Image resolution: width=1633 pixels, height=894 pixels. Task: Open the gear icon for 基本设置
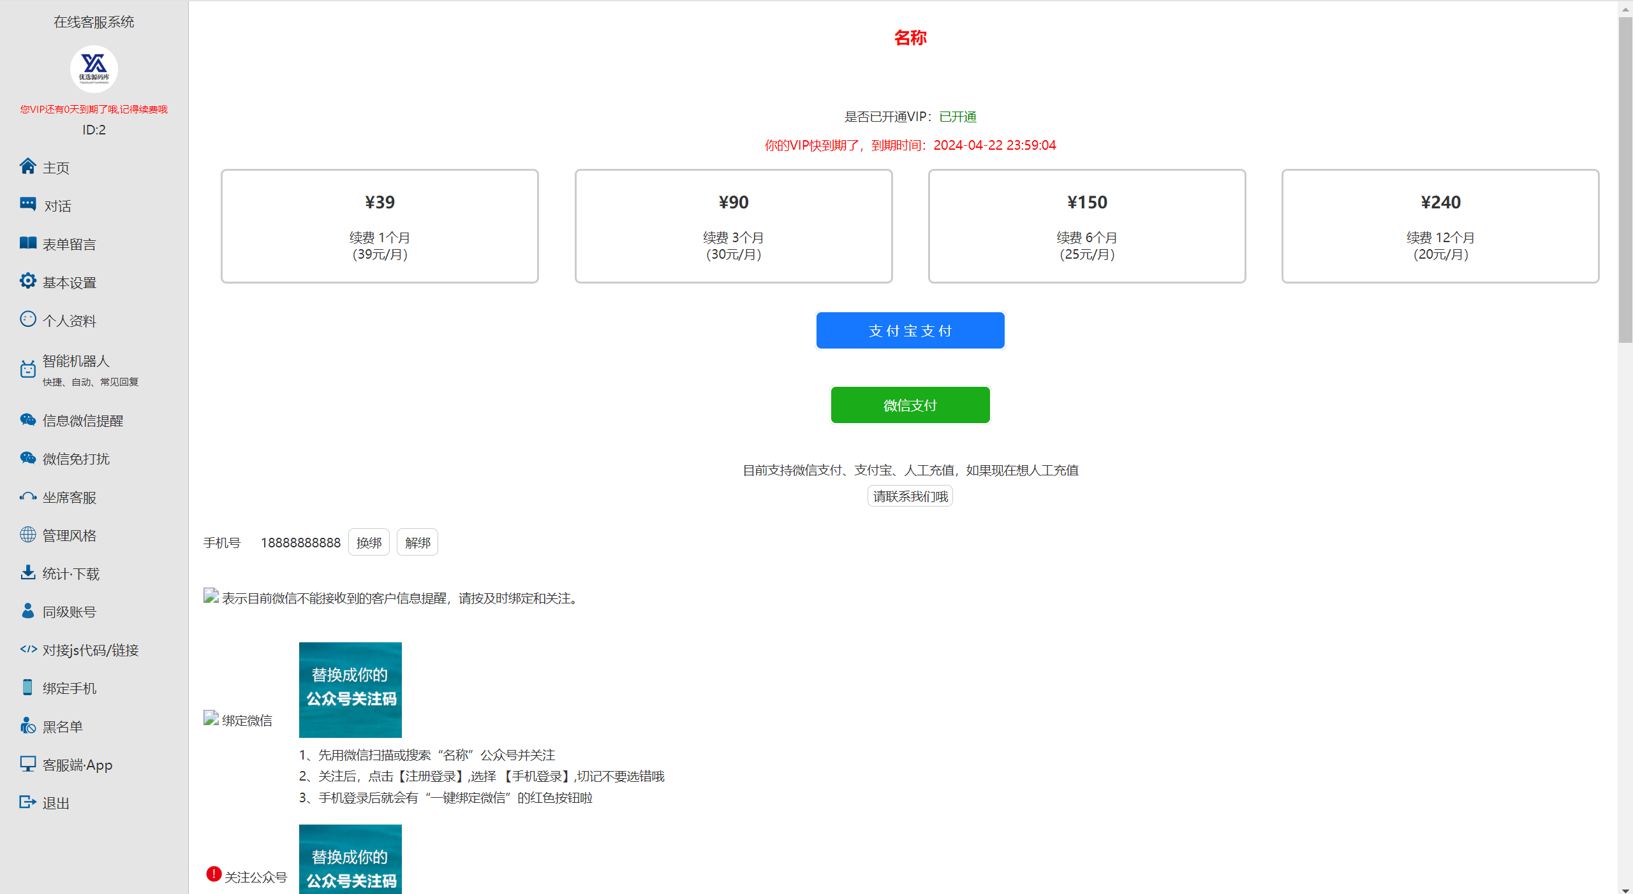pyautogui.click(x=27, y=281)
